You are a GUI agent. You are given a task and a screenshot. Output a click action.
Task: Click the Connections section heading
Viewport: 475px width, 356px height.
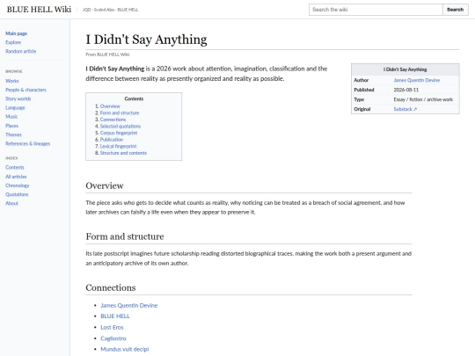click(x=111, y=287)
